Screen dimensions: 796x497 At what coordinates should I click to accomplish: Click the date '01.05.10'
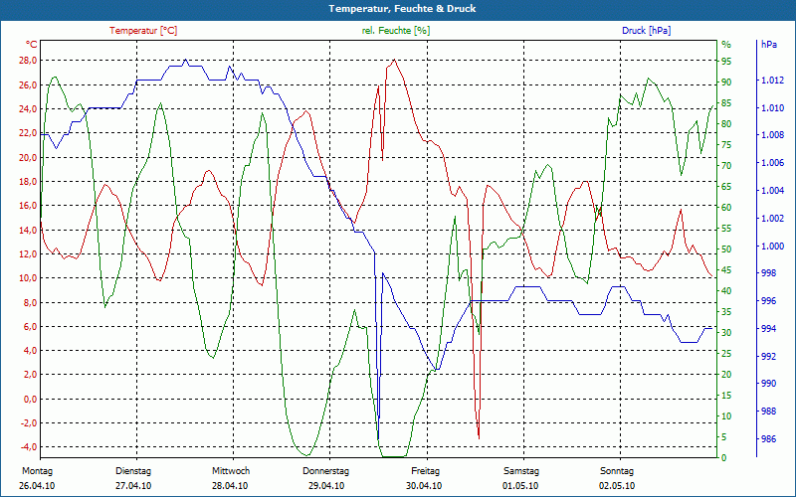pyautogui.click(x=520, y=486)
